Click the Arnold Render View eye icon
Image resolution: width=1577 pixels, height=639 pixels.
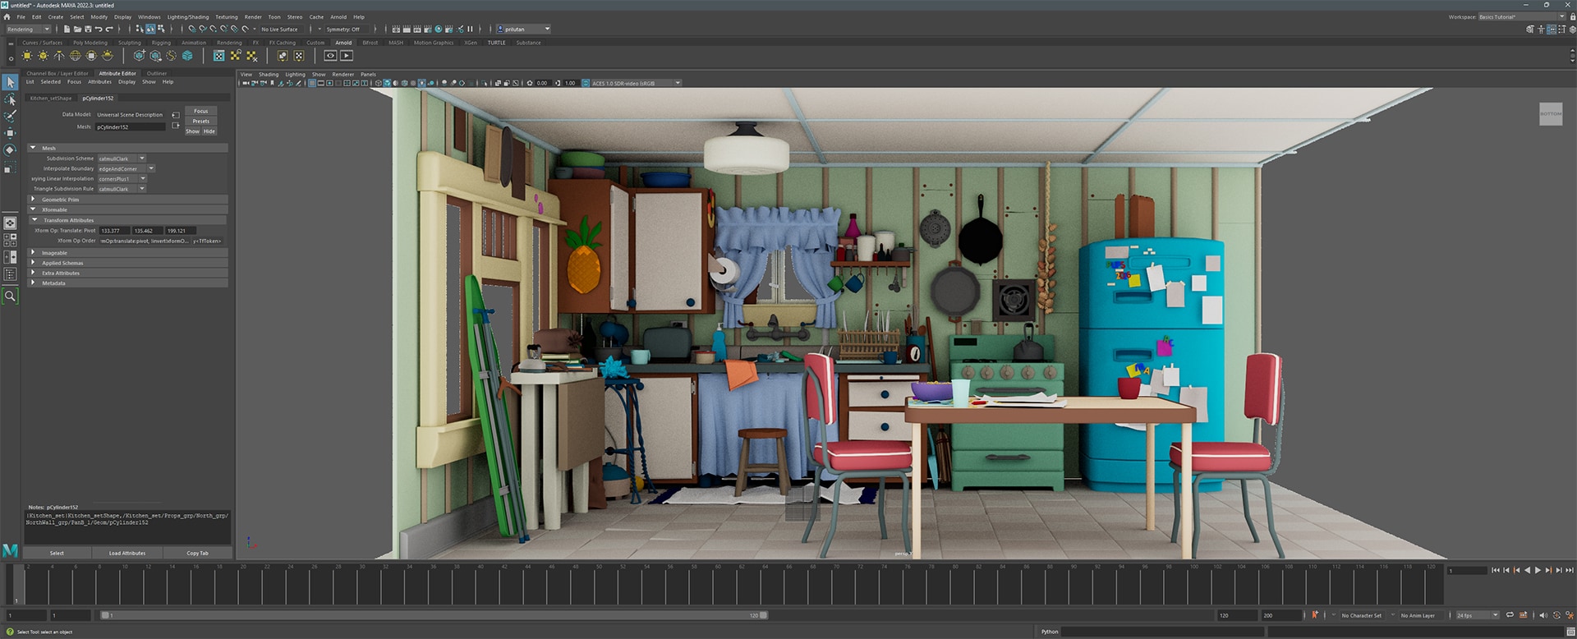point(330,56)
